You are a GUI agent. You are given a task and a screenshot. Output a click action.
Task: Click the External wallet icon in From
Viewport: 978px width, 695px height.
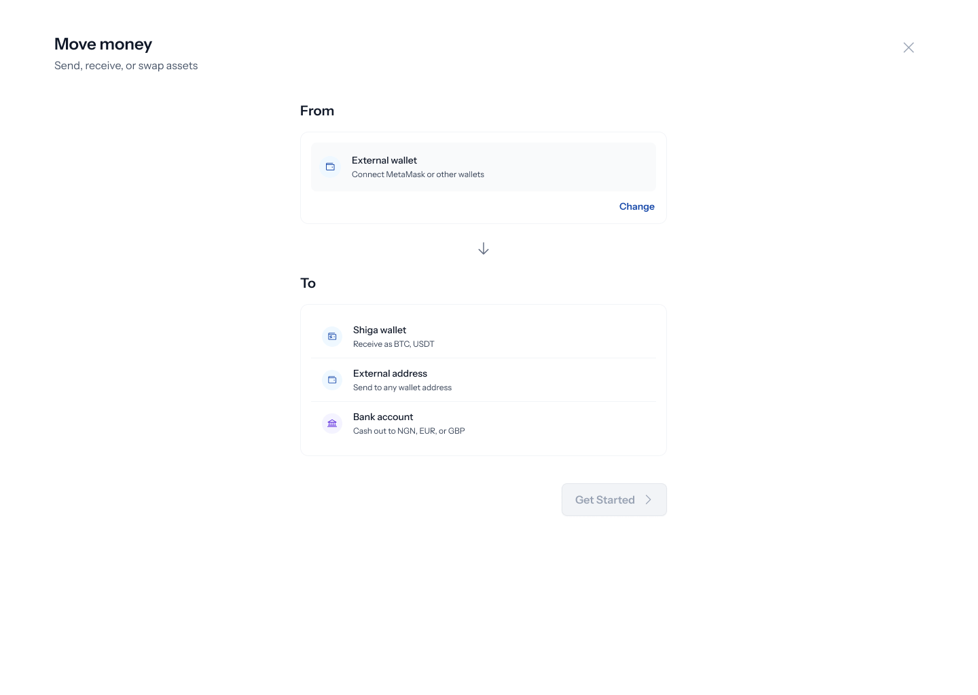tap(330, 167)
